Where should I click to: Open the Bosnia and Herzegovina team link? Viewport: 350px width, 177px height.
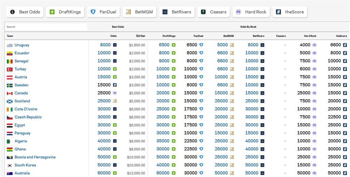point(35,157)
